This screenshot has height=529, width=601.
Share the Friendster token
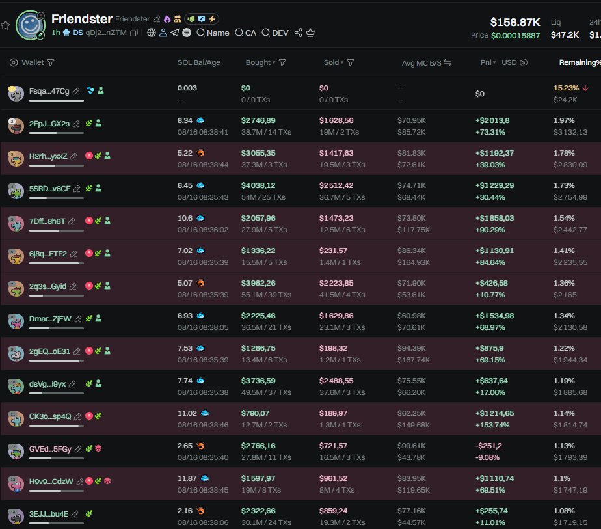point(298,33)
